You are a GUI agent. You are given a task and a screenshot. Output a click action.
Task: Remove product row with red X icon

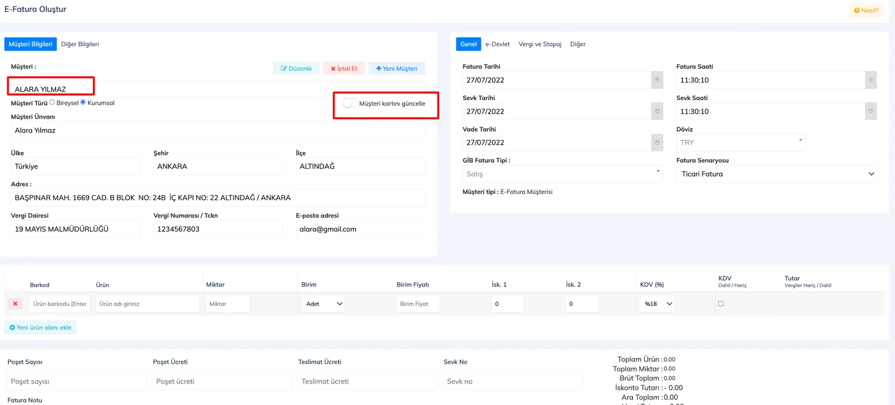click(x=15, y=304)
